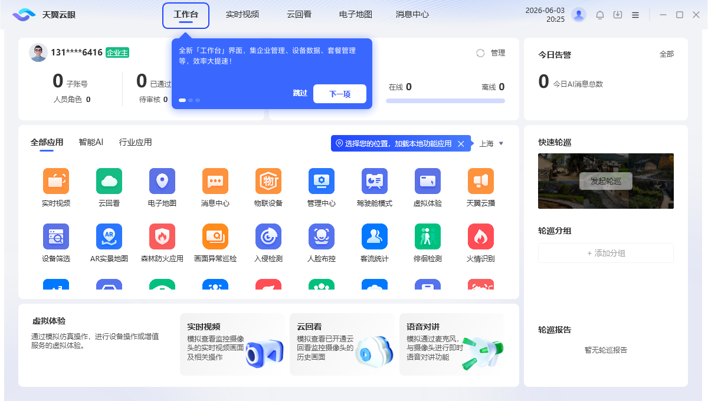708x401 pixels.
Task: Open the 人脸布控 app icon
Action: coord(322,236)
